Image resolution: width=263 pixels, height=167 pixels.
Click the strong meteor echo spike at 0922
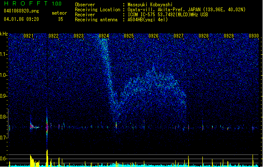pos(47,127)
